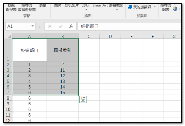Click the My Add-ins (我的加载项) icon
Viewport: 185px width, 126px height.
click(130, 7)
